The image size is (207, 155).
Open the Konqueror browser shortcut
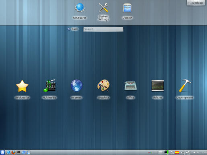pyautogui.click(x=80, y=11)
